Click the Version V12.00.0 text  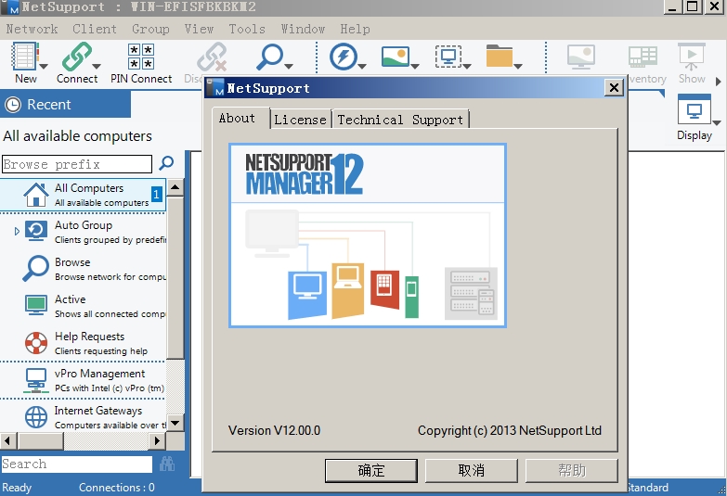(x=274, y=431)
